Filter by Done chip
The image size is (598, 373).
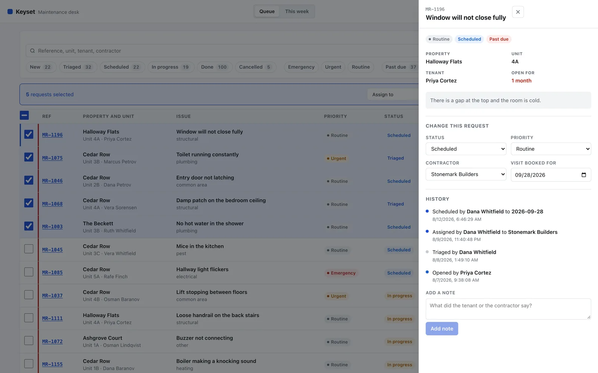215,67
